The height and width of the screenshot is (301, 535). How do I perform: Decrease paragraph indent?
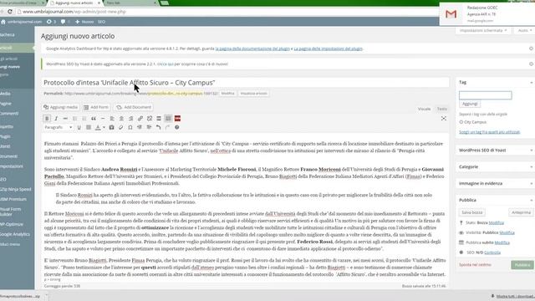pyautogui.click(x=140, y=127)
